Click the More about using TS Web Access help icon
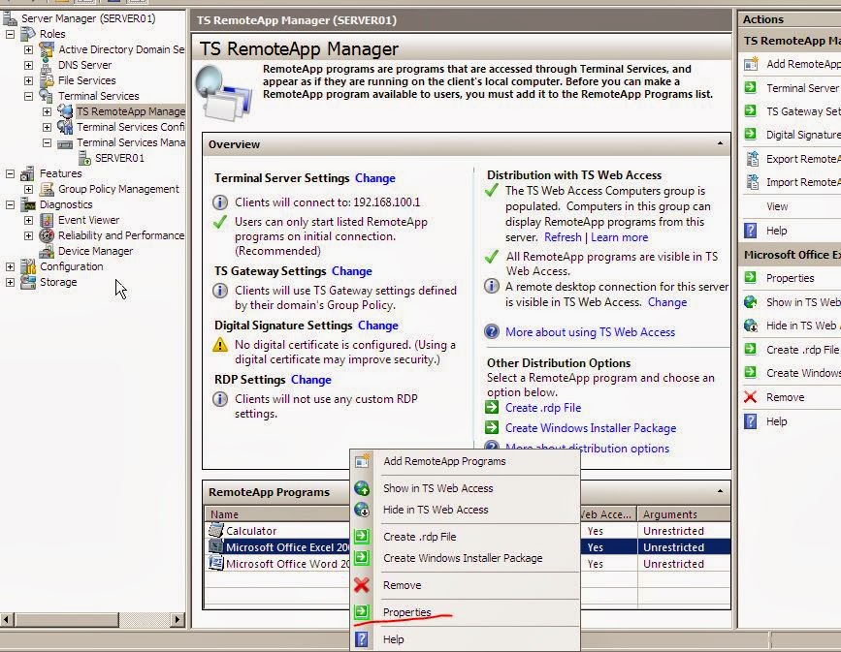841x652 pixels. 492,331
